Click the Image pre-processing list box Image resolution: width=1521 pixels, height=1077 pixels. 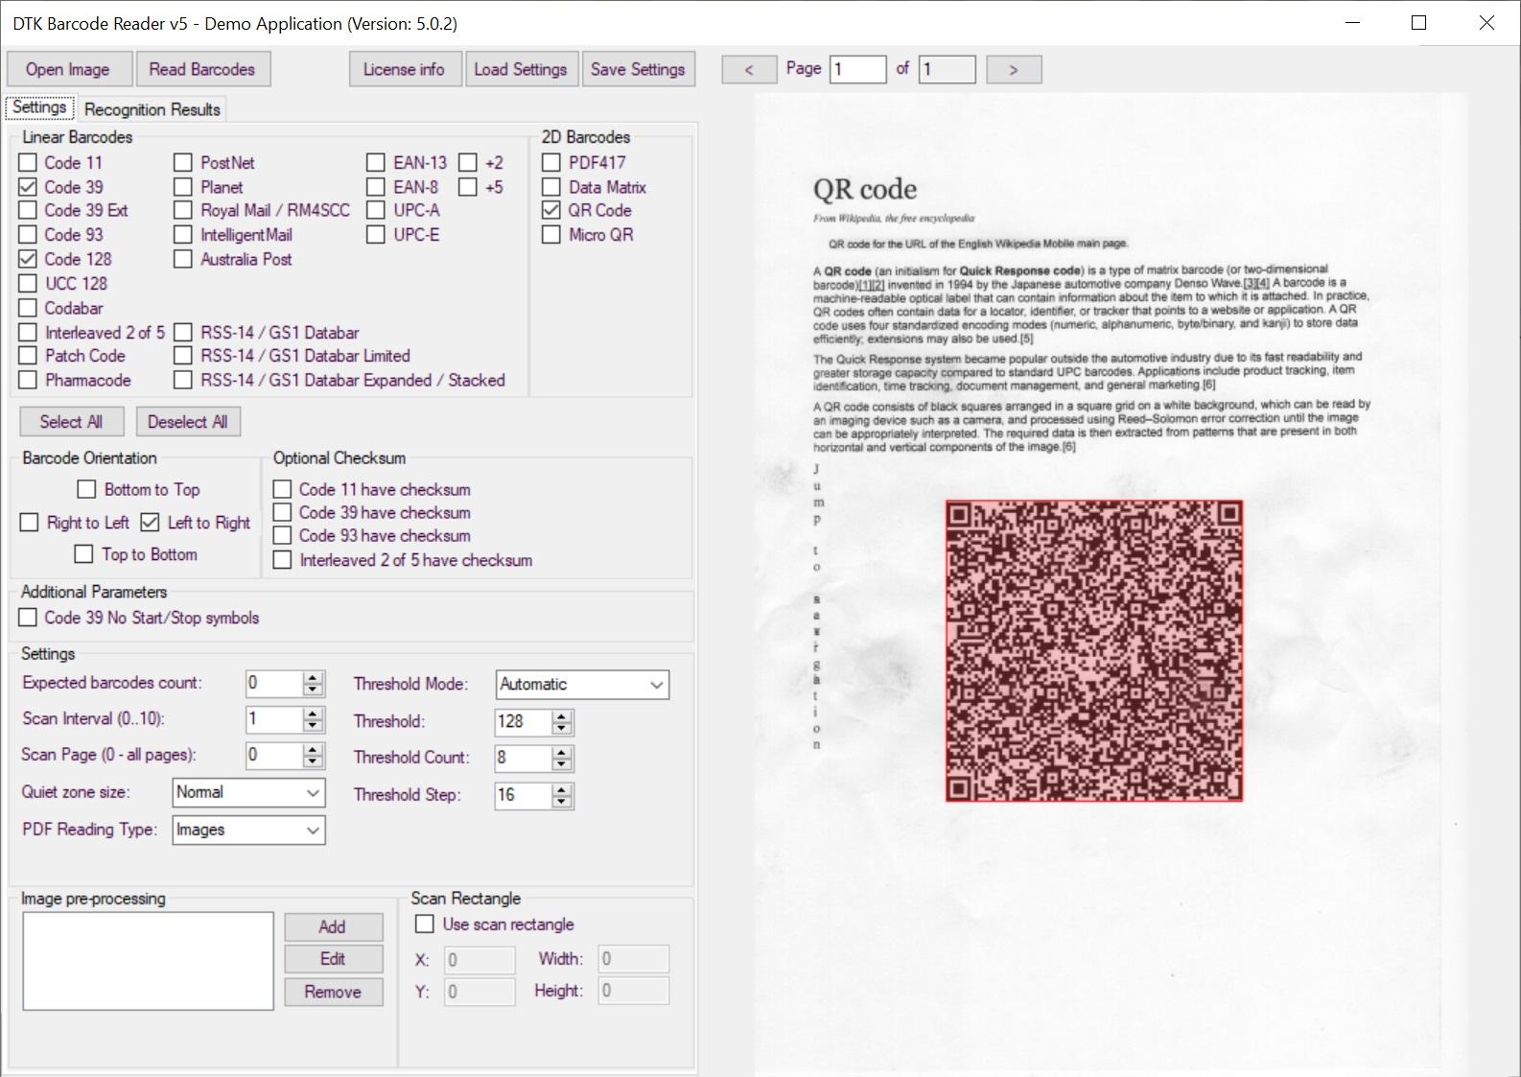148,961
